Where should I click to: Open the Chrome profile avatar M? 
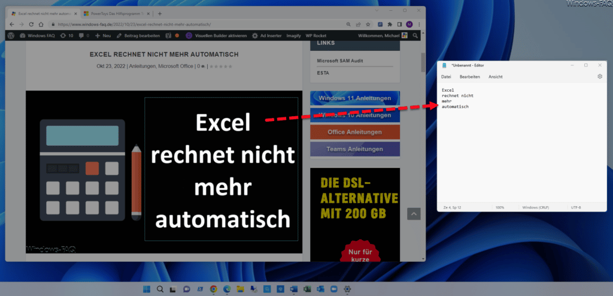[409, 25]
